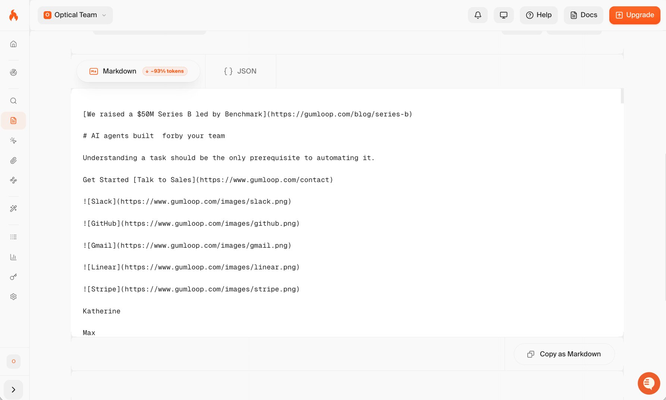Click the "Get Started [Talk to Sales]" line
666x400 pixels.
pos(208,180)
